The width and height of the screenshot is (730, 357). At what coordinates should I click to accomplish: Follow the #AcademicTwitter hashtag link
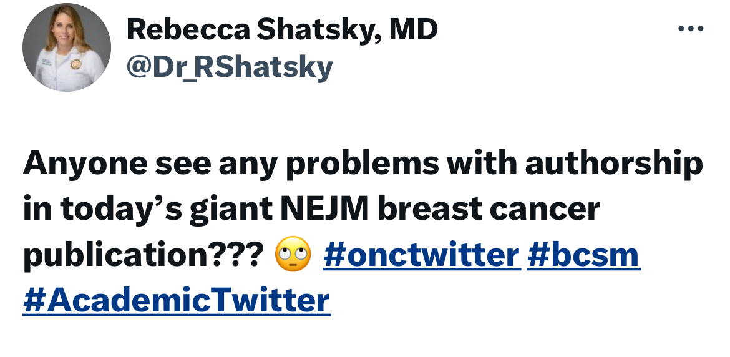click(x=177, y=300)
